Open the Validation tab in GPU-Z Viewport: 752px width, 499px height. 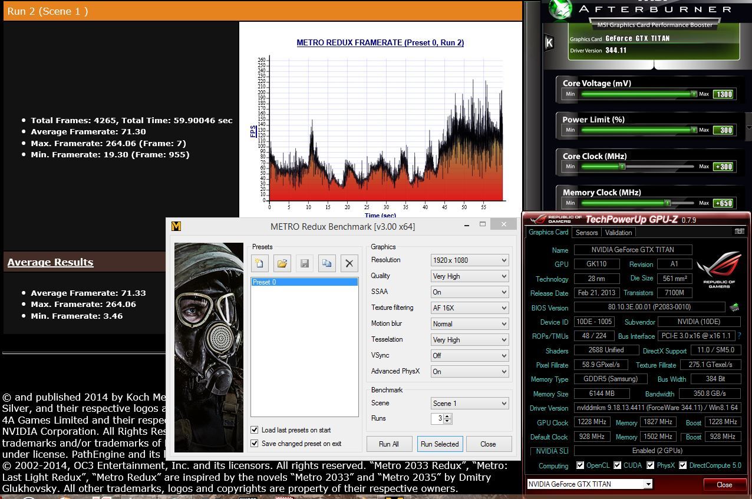618,233
